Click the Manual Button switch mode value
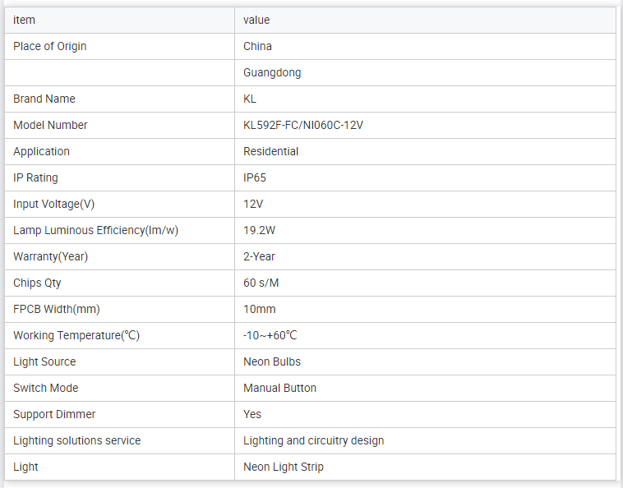The height and width of the screenshot is (488, 623). [x=279, y=388]
